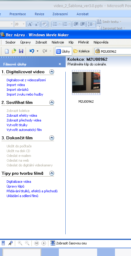Viewport: 131px width, 256px height.
Task: Click the zoom in magnifier on storyboard toolbar
Action: [20, 243]
